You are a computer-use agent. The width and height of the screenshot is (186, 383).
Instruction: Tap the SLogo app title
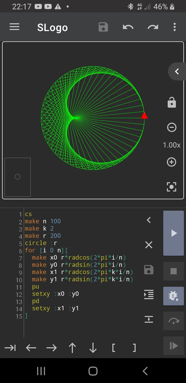52,27
